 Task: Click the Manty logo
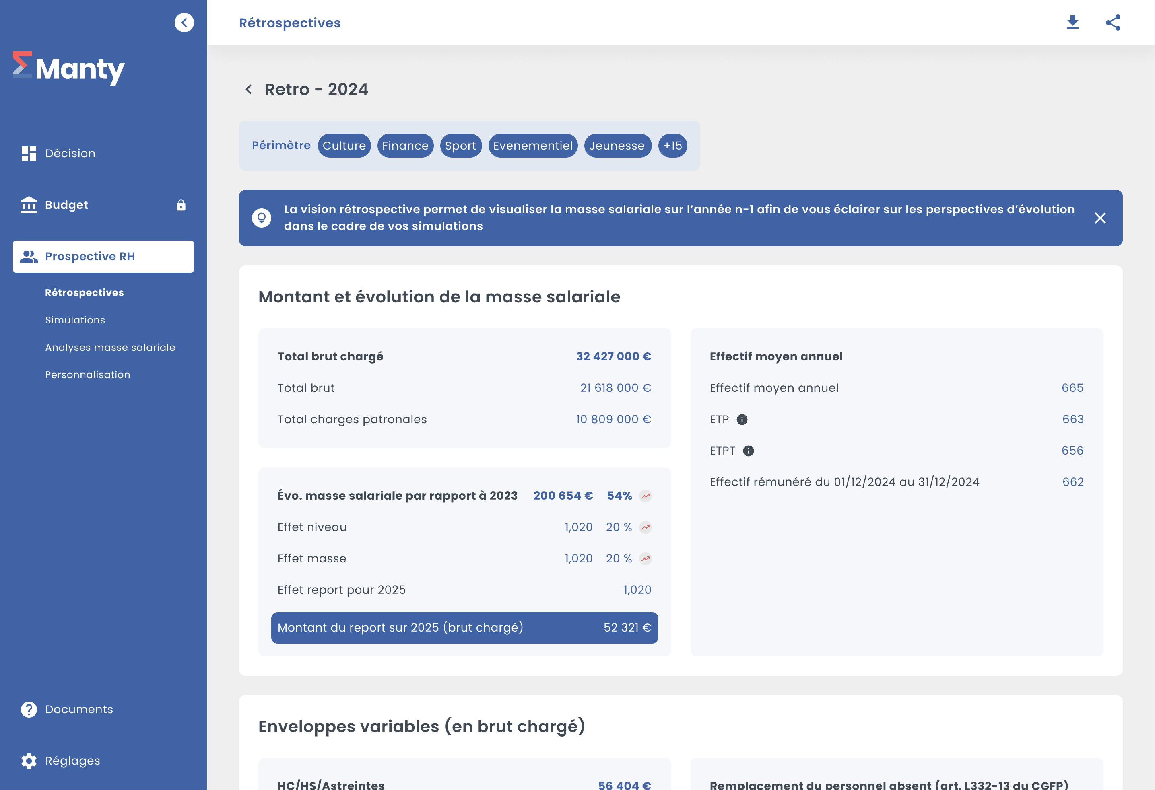click(x=68, y=68)
